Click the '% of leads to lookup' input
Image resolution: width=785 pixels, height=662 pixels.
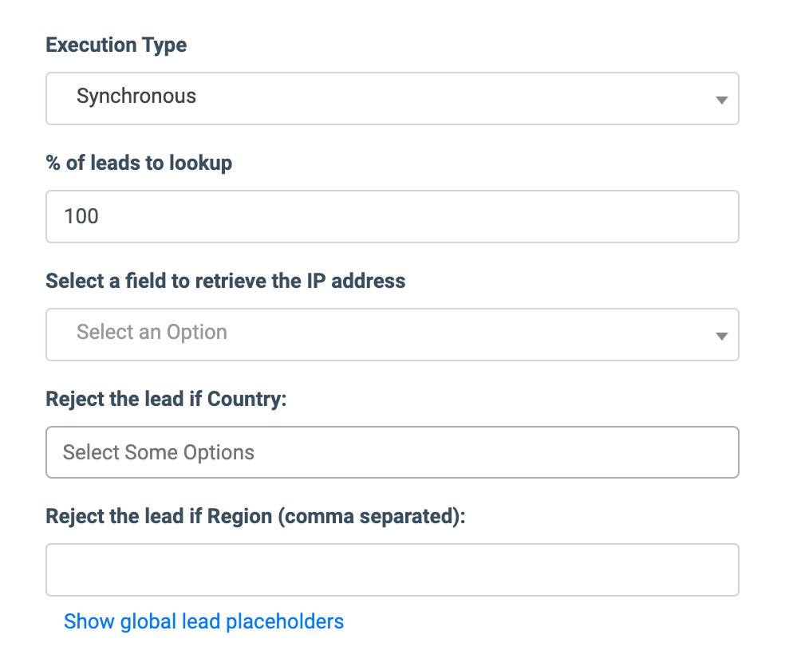click(391, 216)
